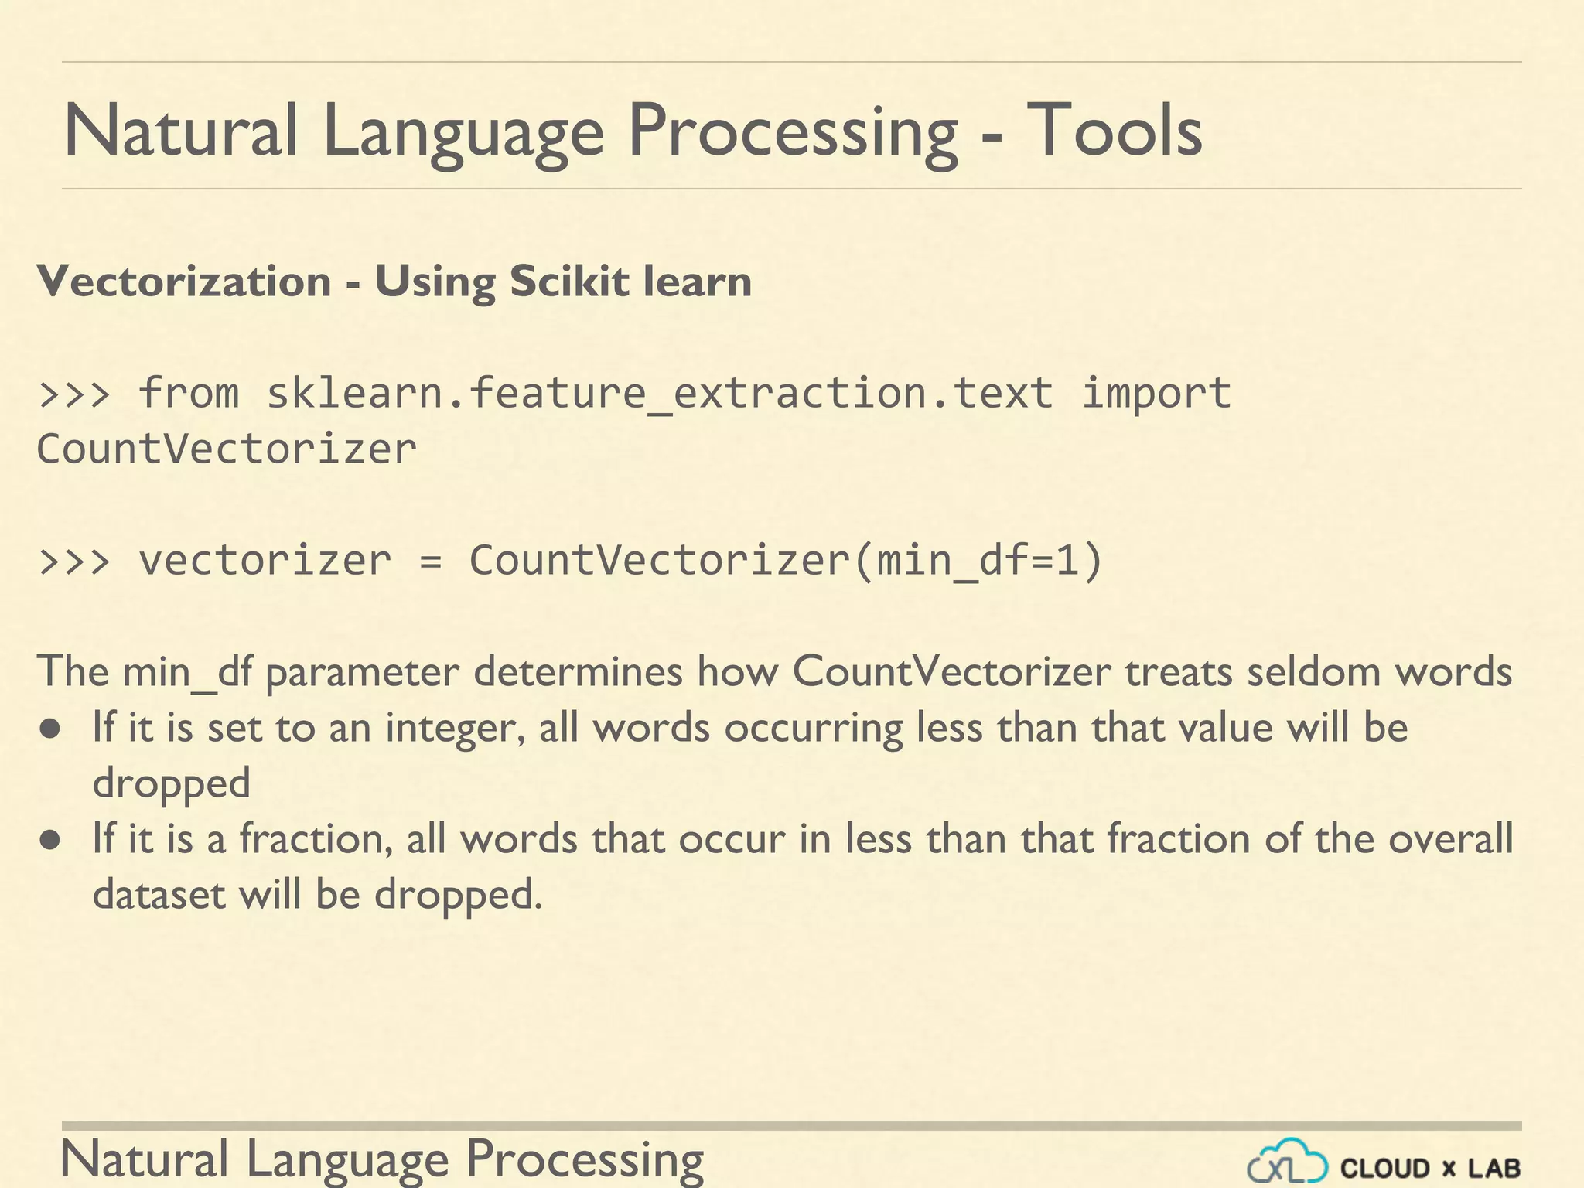Image resolution: width=1584 pixels, height=1188 pixels.
Task: Click the standalone CountVectorizer code line
Action: point(227,449)
